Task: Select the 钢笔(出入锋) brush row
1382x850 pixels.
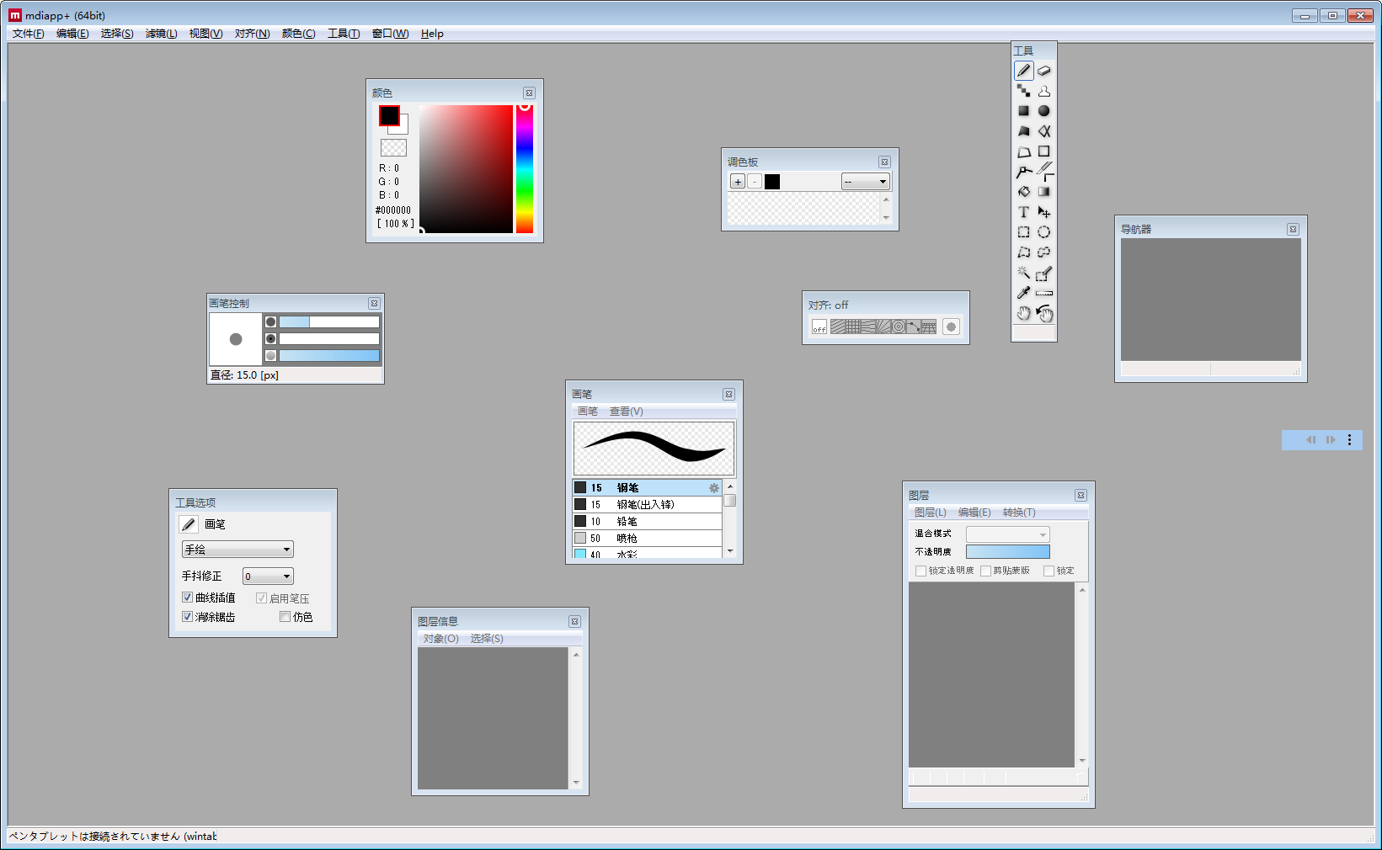Action: pyautogui.click(x=647, y=505)
